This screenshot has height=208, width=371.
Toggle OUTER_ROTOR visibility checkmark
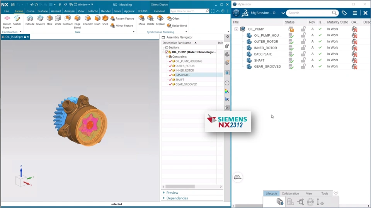point(170,66)
